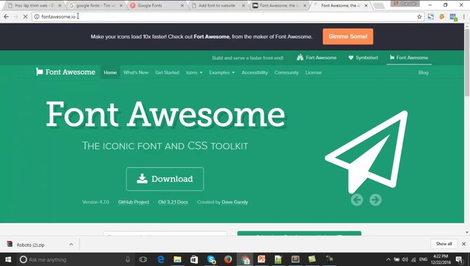Click the previous carousel arrow icon

pos(357,199)
